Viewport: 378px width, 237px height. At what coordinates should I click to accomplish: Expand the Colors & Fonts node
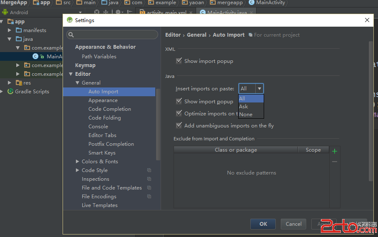[77, 162]
